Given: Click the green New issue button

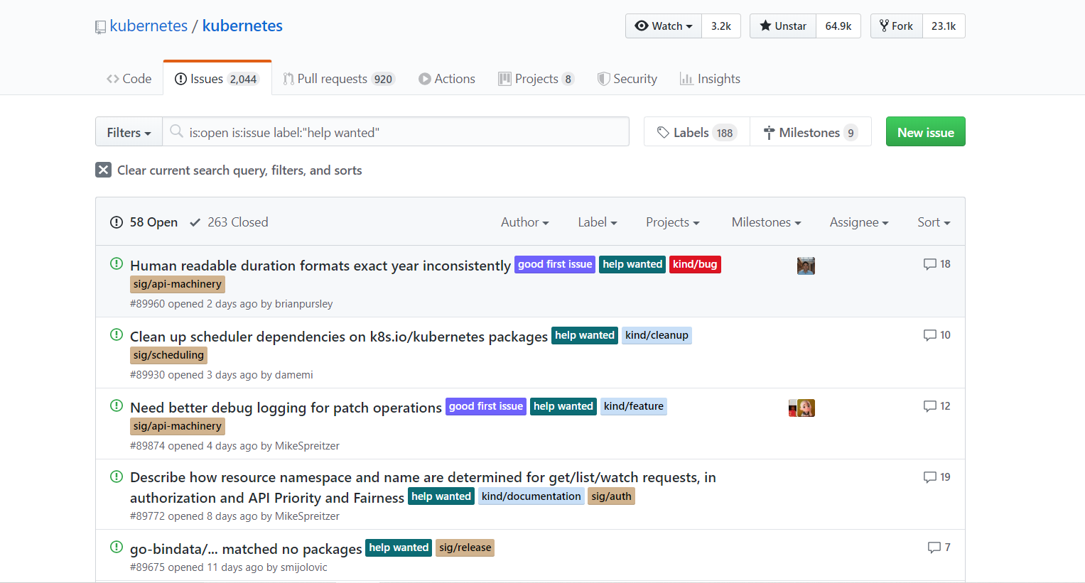Looking at the screenshot, I should pyautogui.click(x=926, y=132).
